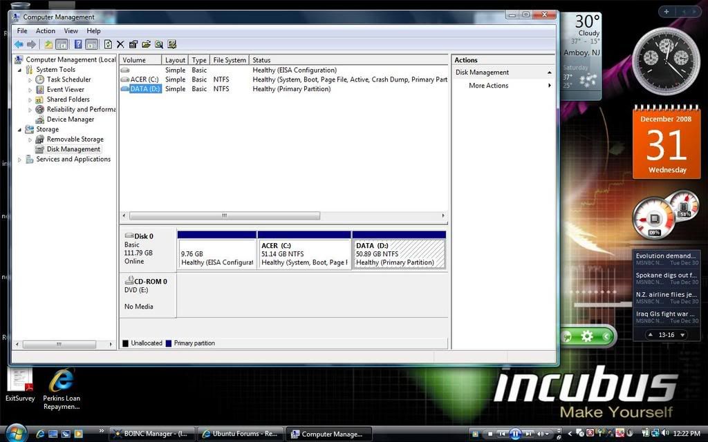708x442 pixels.
Task: Expand the More Actions submenu arrow
Action: 550,86
